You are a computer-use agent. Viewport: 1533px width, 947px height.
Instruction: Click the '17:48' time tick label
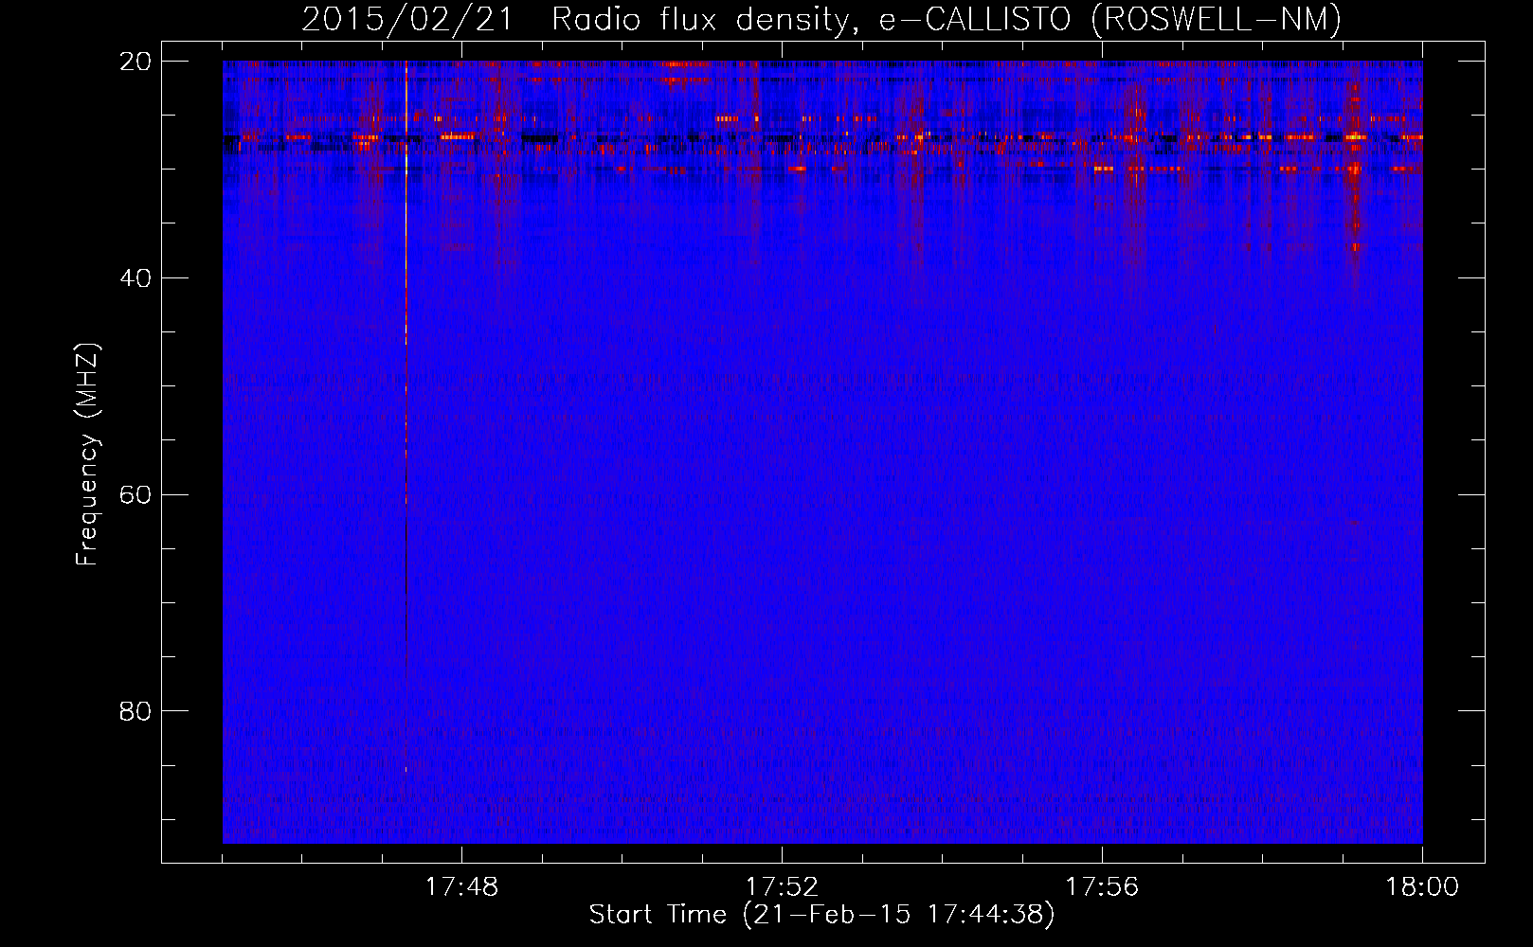[x=461, y=887]
